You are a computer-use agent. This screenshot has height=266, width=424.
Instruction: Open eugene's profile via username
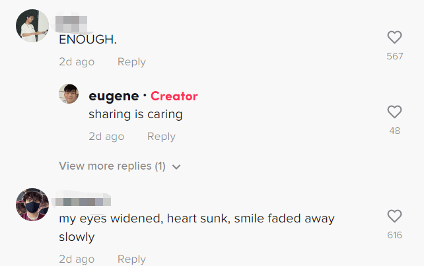pos(114,96)
